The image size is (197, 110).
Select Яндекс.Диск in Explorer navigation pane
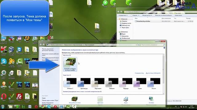[124, 28]
